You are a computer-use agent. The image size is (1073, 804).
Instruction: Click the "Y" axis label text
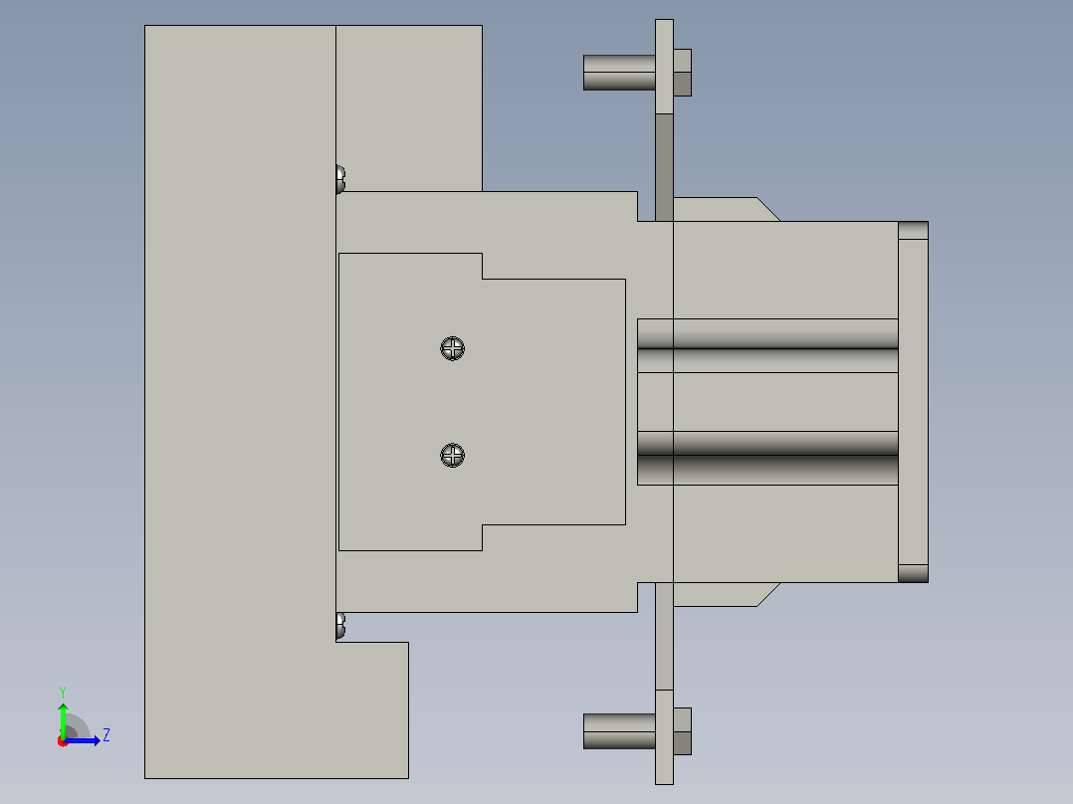(x=63, y=692)
